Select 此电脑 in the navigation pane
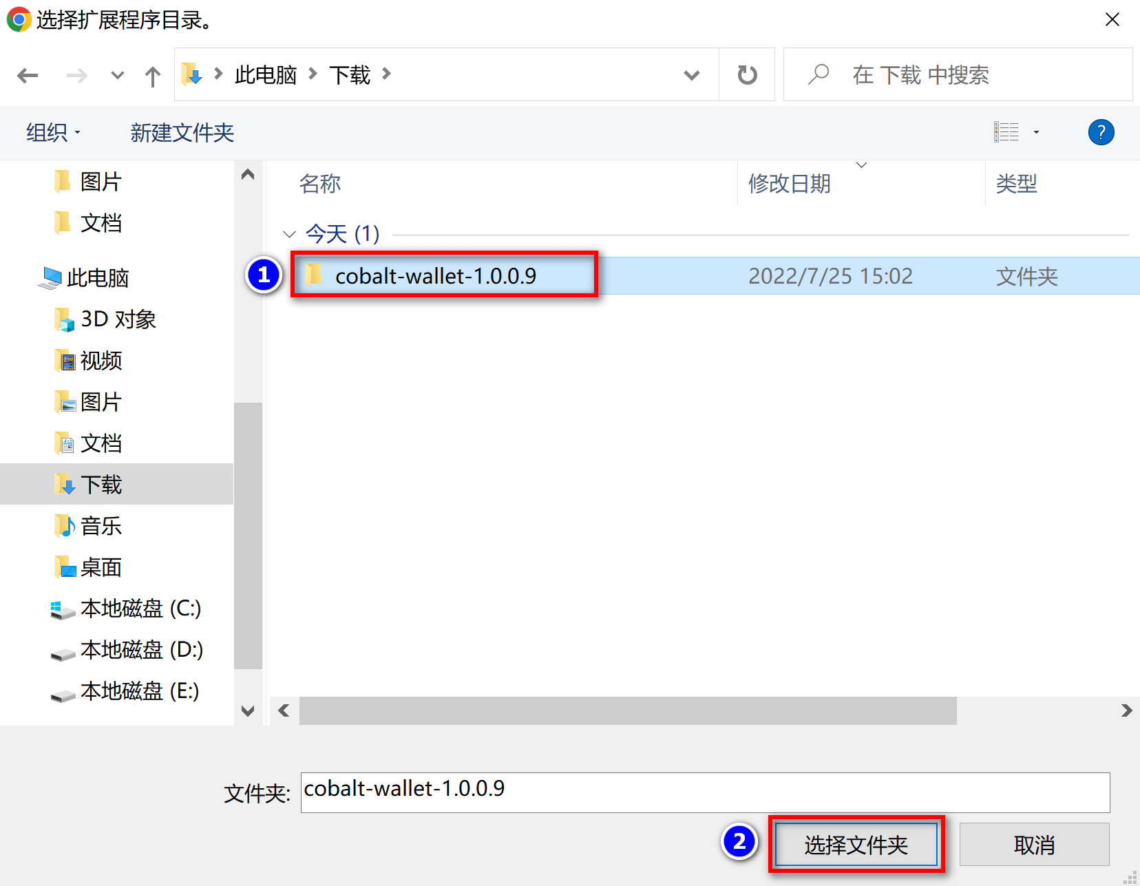 tap(98, 278)
